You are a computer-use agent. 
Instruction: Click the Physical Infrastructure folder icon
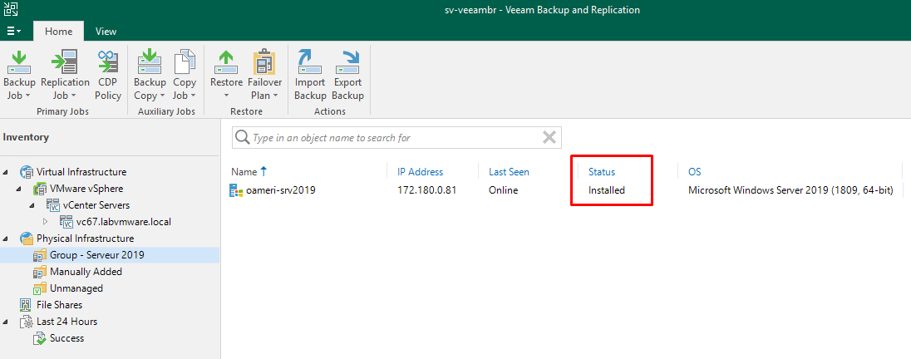pos(27,239)
